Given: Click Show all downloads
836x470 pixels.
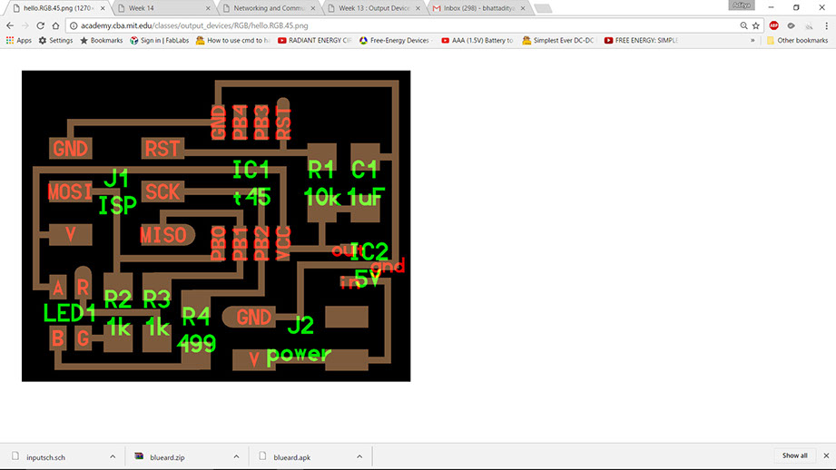Looking at the screenshot, I should tap(794, 455).
